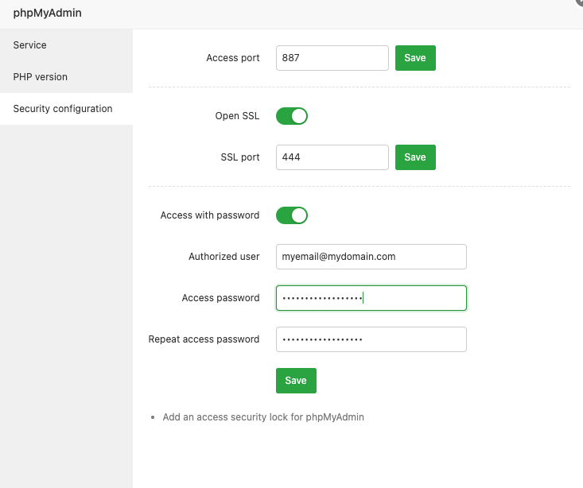Save the SSL port value
Screen dimensions: 583x488
click(x=415, y=157)
